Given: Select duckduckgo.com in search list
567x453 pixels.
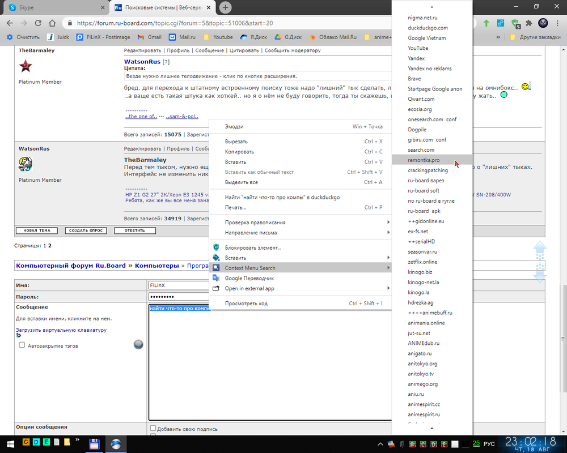Looking at the screenshot, I should [x=432, y=28].
